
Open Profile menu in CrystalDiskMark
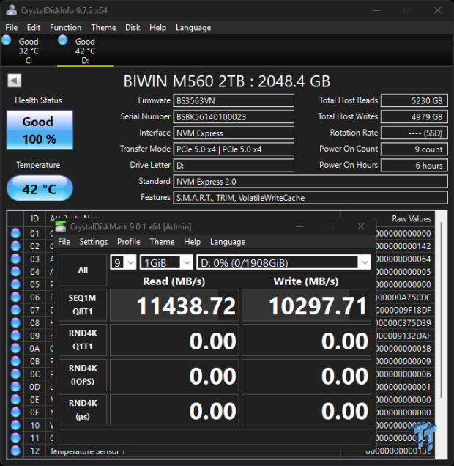(x=129, y=242)
